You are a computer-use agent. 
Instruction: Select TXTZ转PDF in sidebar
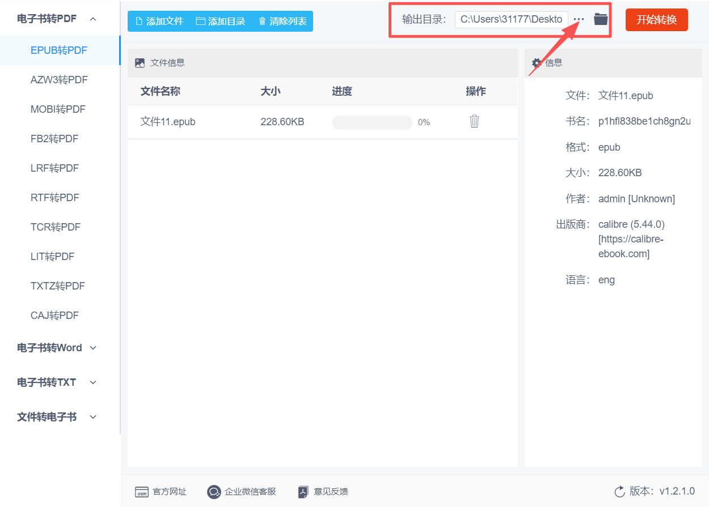point(57,286)
